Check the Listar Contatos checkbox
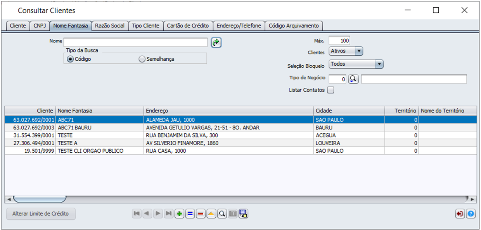Viewport: 481px width, 230px height. click(x=330, y=90)
